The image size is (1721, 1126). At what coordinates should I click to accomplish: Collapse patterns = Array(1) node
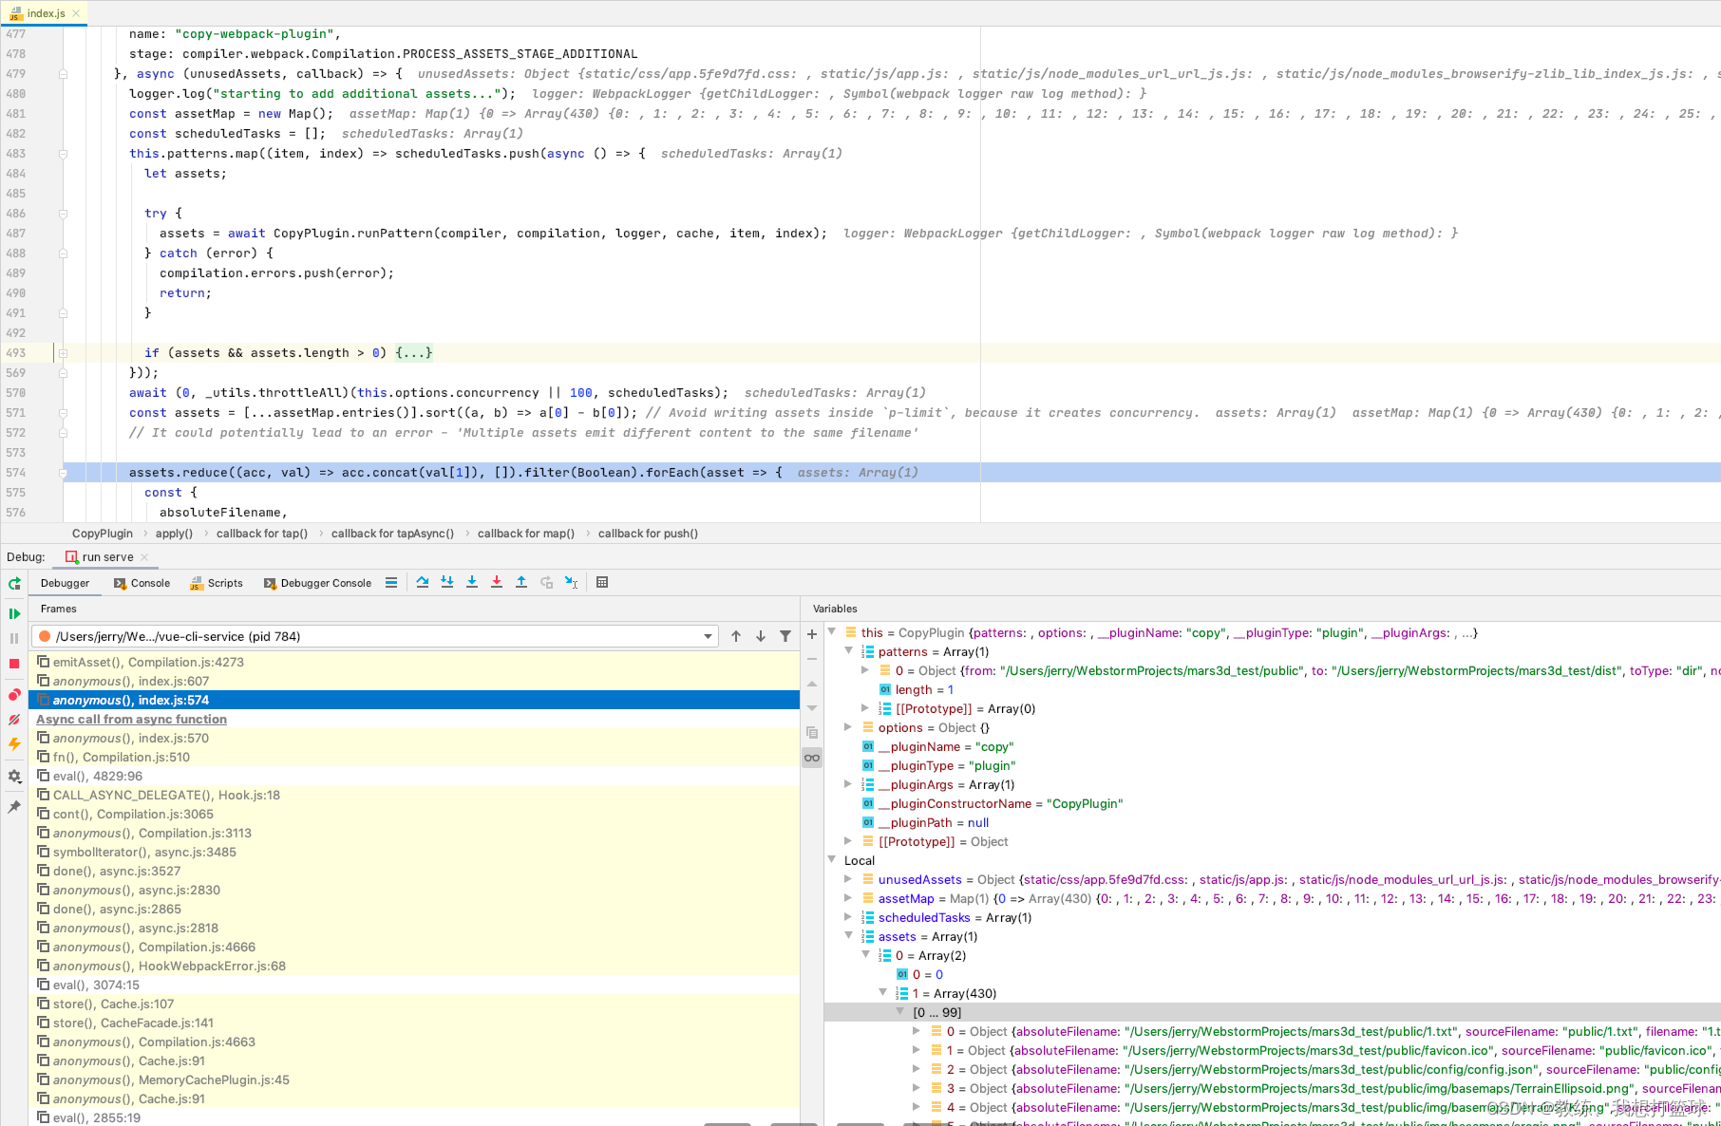849,651
